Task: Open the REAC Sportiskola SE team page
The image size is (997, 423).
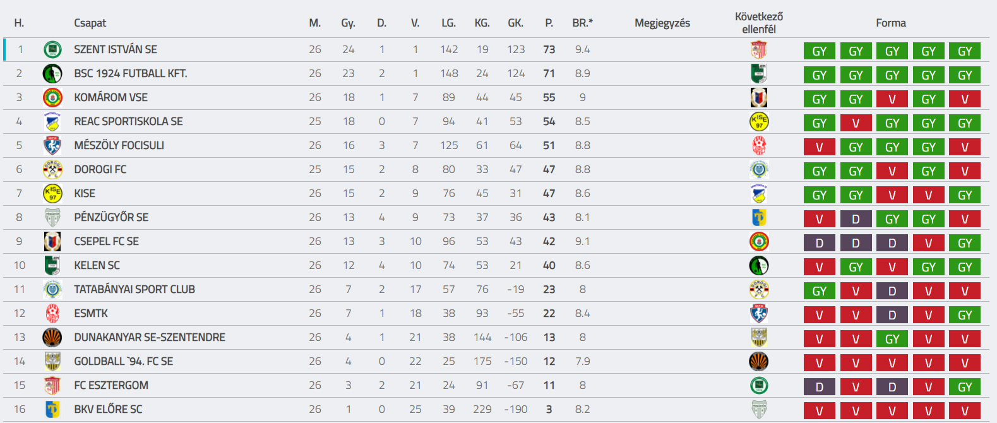Action: (x=128, y=121)
